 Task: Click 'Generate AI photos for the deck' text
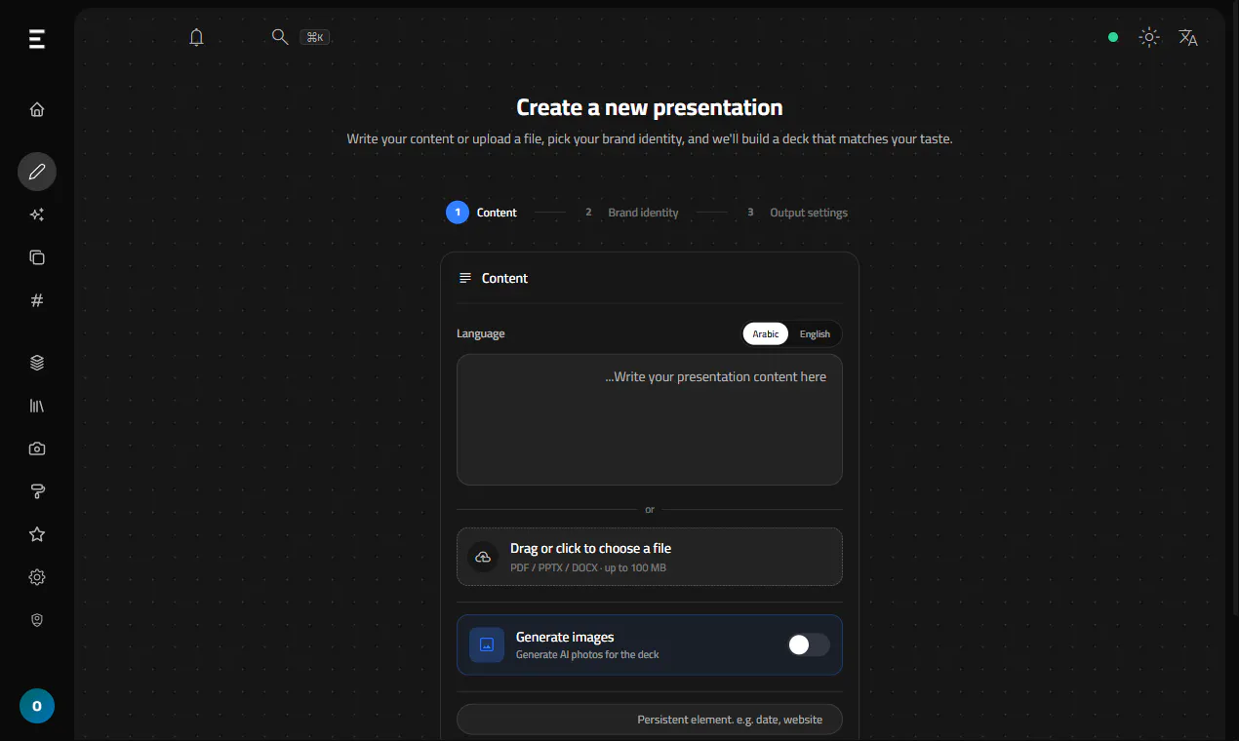point(587,654)
